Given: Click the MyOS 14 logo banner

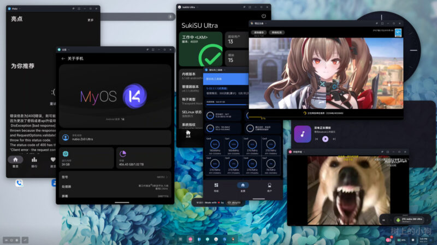Looking at the screenshot, I should (x=115, y=96).
